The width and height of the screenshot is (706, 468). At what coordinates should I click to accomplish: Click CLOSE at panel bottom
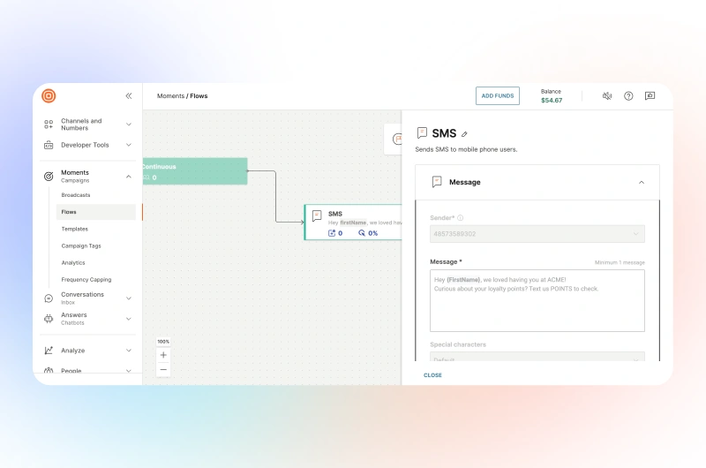pos(432,375)
